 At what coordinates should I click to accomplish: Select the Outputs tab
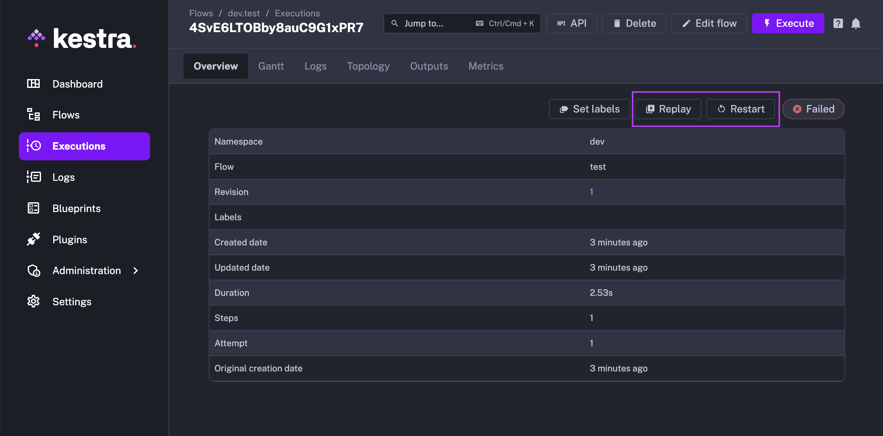[x=429, y=66]
